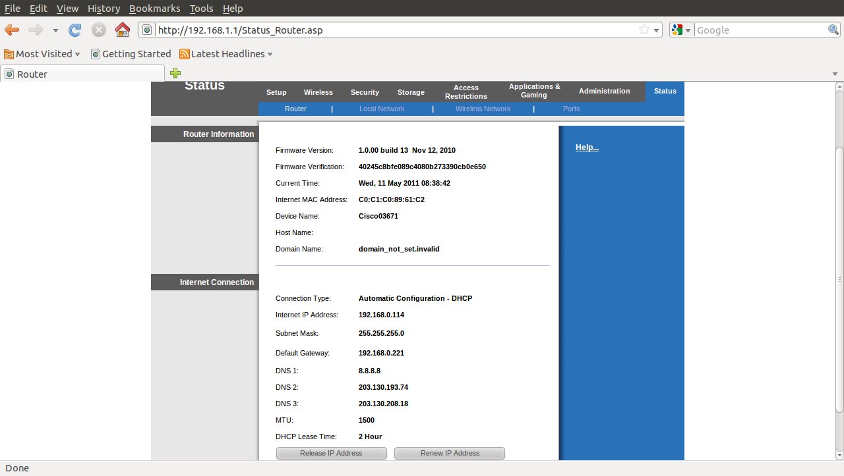
Task: Open the Tools menu
Action: coord(201,9)
